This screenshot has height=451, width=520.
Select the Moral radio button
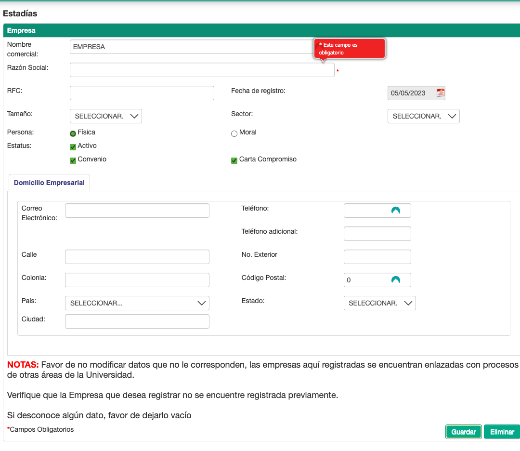pos(234,133)
